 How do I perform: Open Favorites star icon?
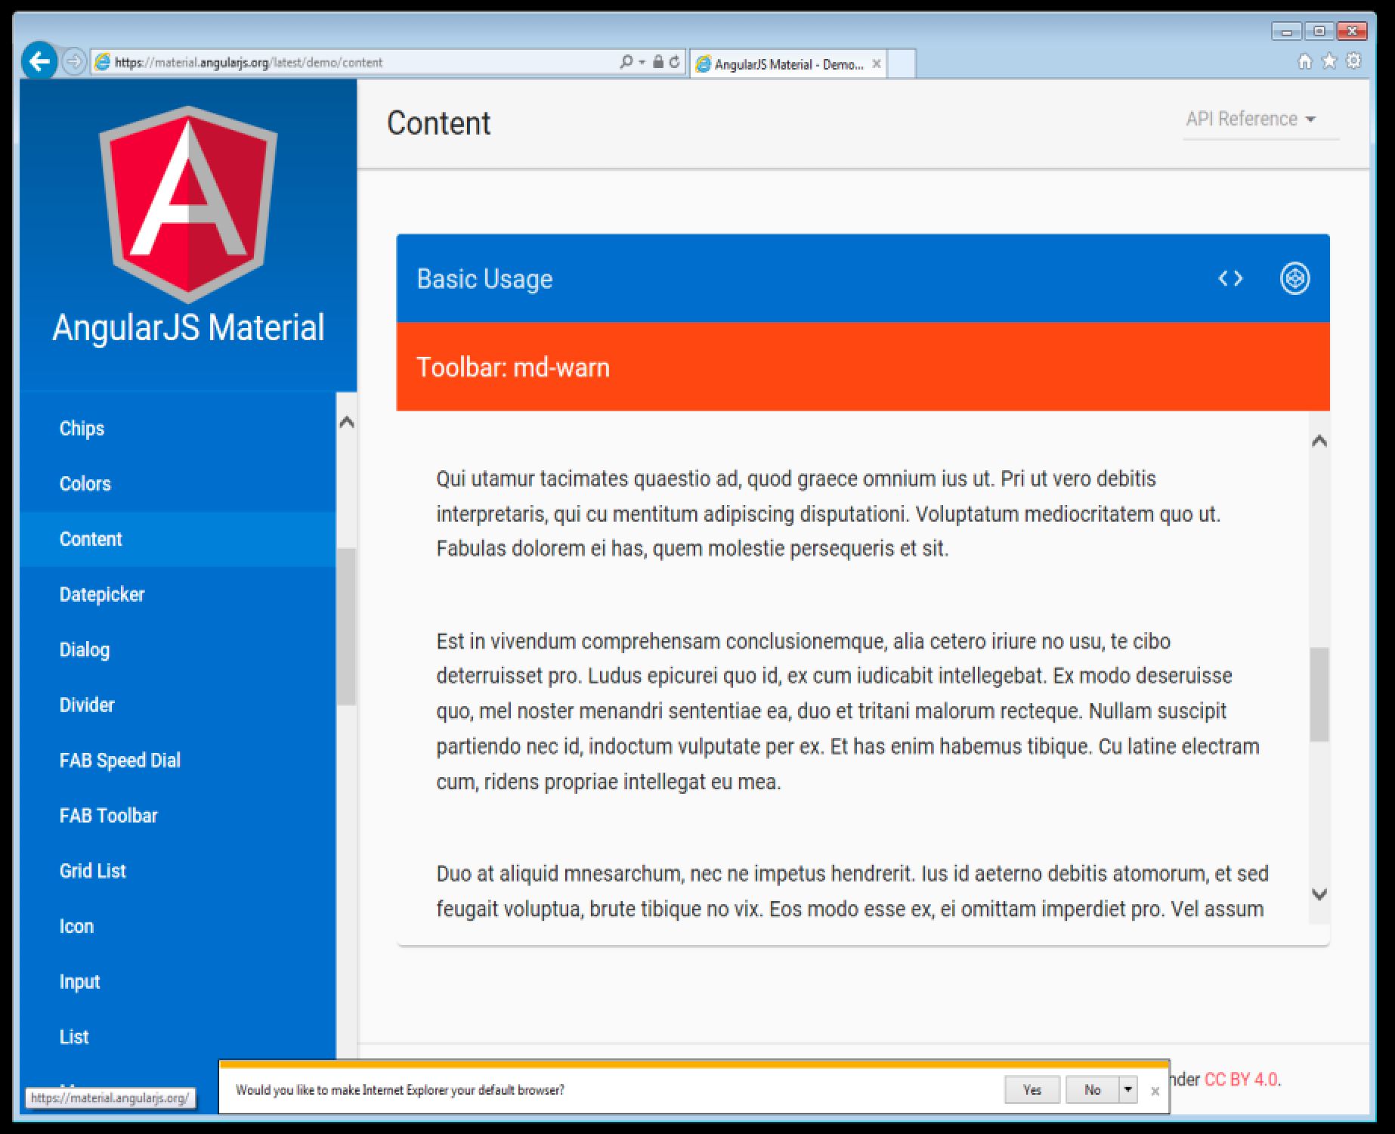(x=1329, y=61)
